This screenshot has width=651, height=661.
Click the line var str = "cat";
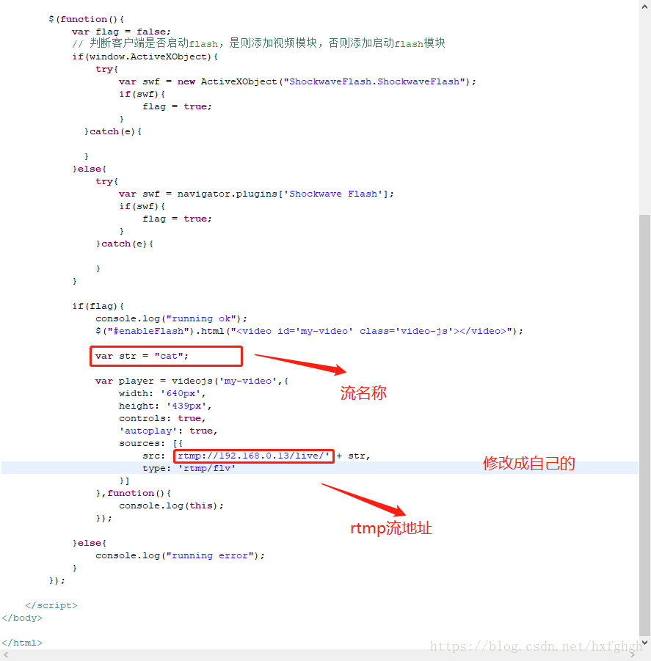point(142,356)
